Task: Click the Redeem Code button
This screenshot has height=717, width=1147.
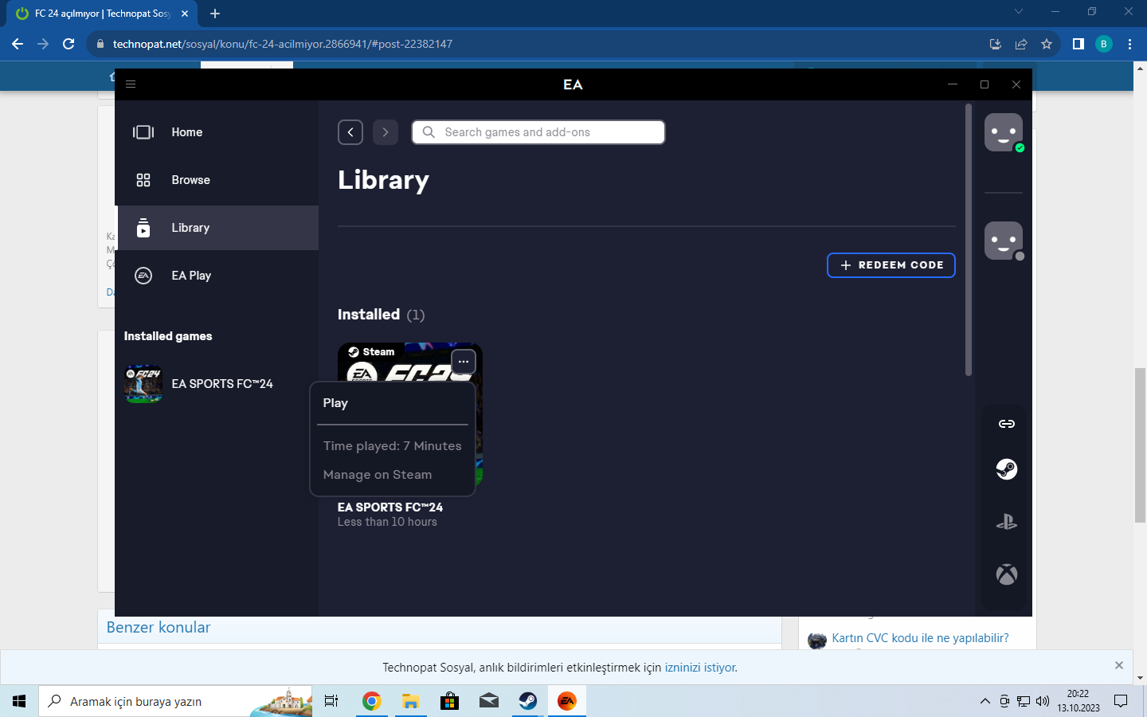Action: click(x=891, y=265)
